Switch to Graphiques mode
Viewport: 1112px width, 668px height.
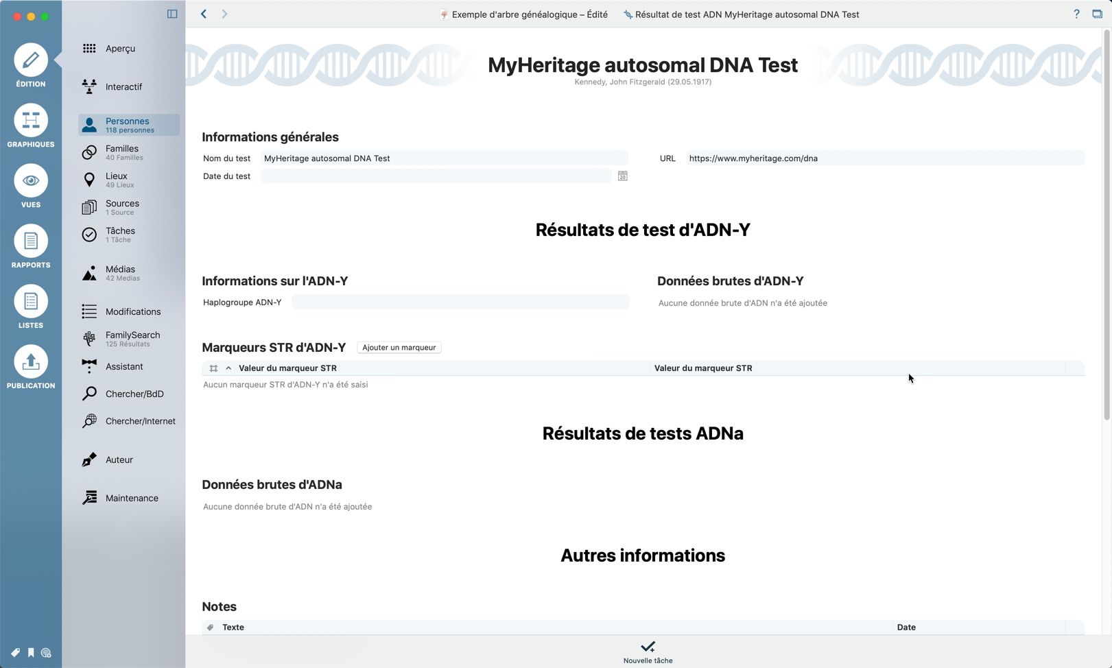pyautogui.click(x=31, y=126)
